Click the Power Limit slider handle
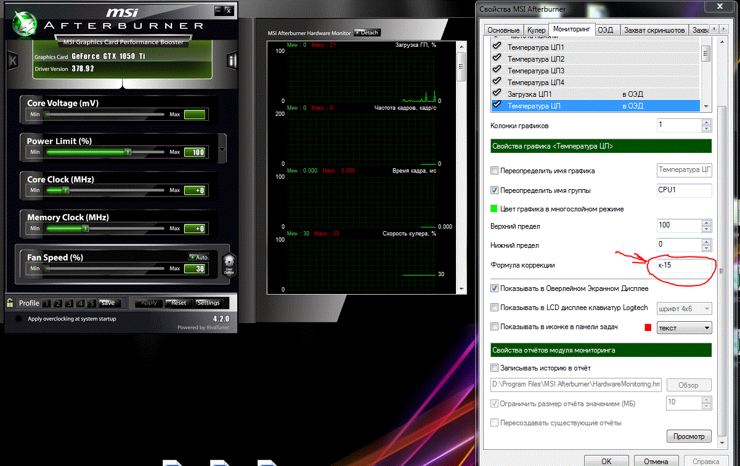740x466 pixels. 128,152
